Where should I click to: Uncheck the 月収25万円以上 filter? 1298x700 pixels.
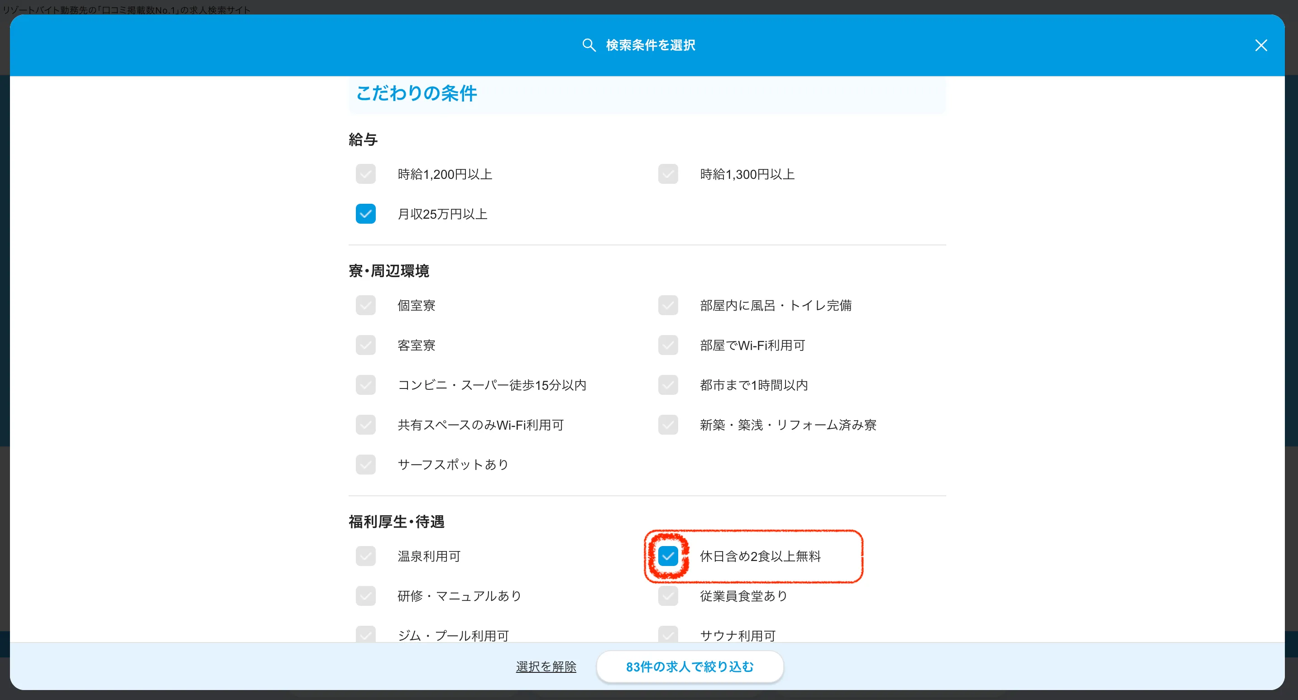pyautogui.click(x=365, y=214)
